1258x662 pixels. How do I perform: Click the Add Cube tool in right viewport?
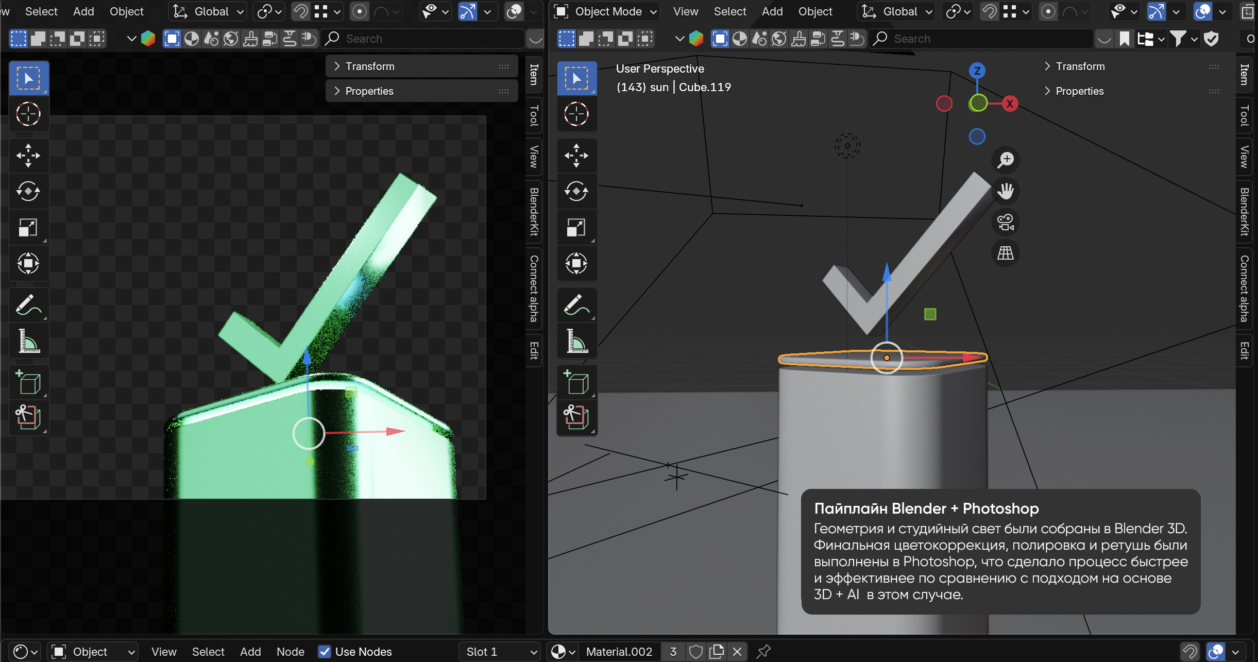(x=576, y=382)
